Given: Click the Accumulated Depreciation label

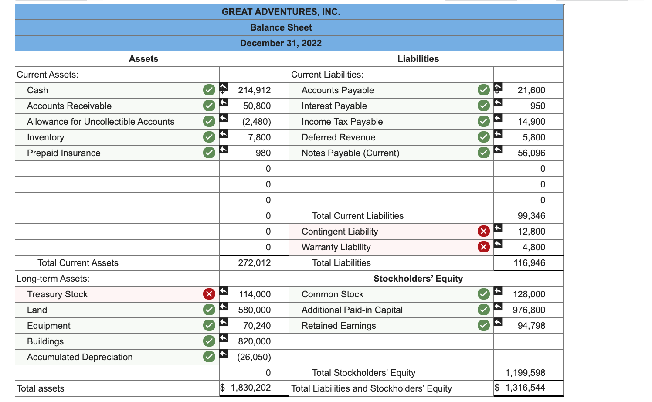Looking at the screenshot, I should 80,357.
